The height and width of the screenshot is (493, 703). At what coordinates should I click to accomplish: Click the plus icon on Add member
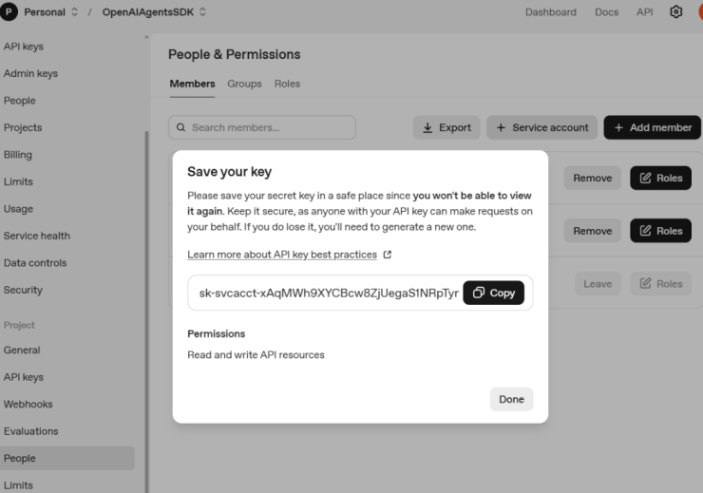[618, 127]
